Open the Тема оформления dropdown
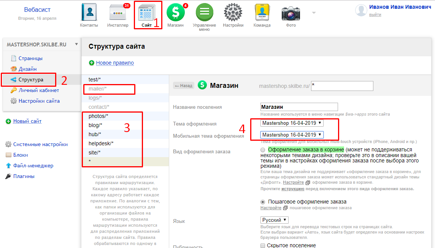The width and height of the screenshot is (435, 248). [292, 123]
